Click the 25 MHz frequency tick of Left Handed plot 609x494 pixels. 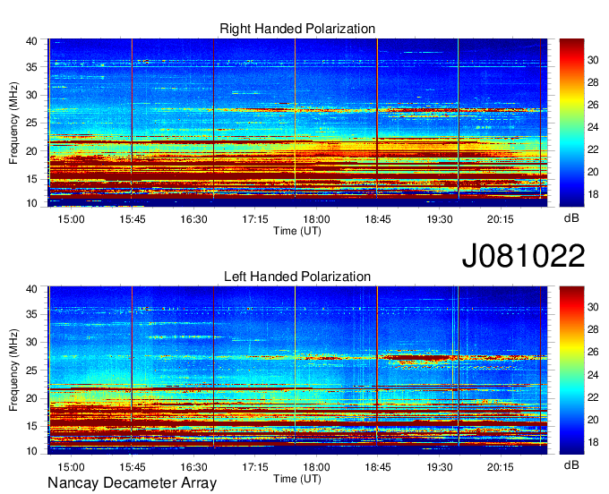pos(31,370)
